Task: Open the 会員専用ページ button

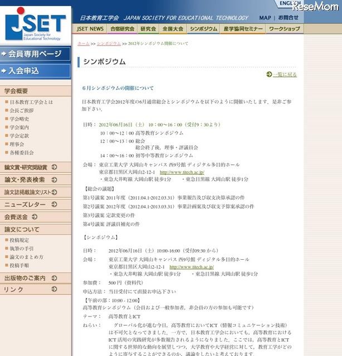Action: [35, 54]
